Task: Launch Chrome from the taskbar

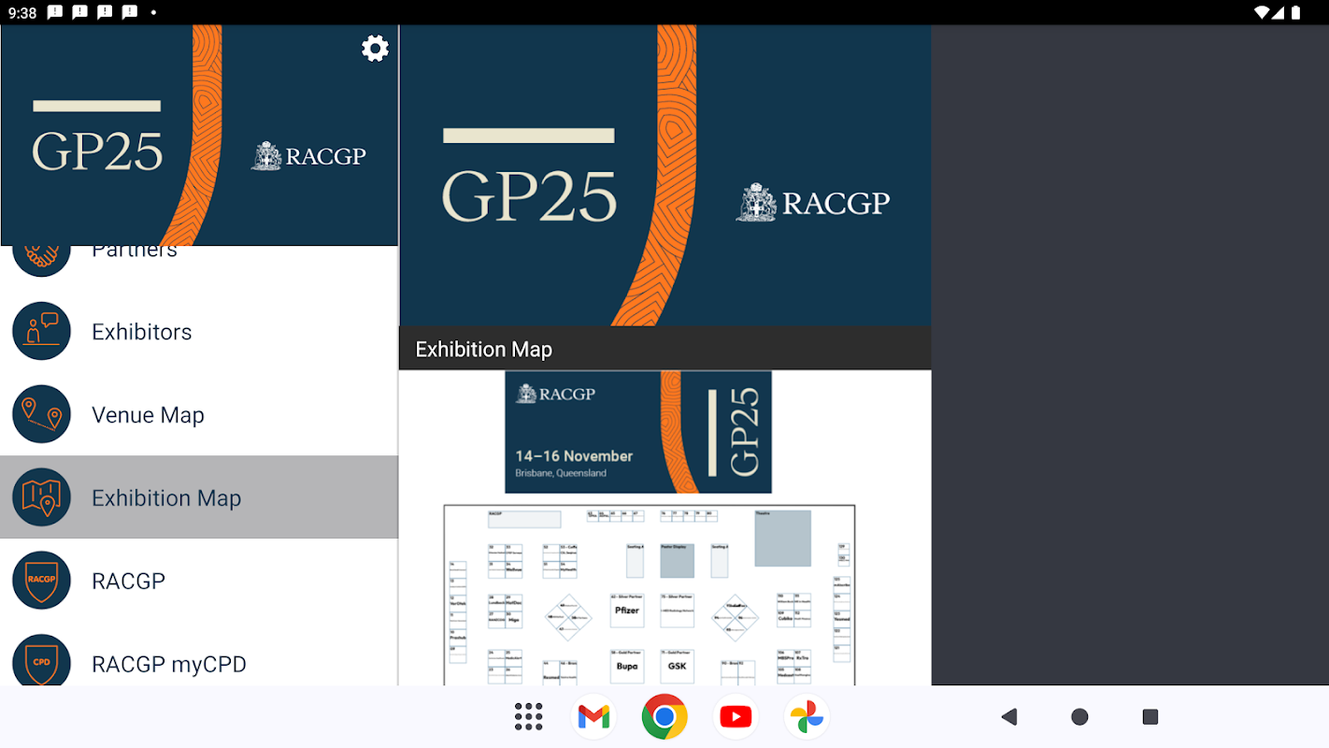Action: 664,717
